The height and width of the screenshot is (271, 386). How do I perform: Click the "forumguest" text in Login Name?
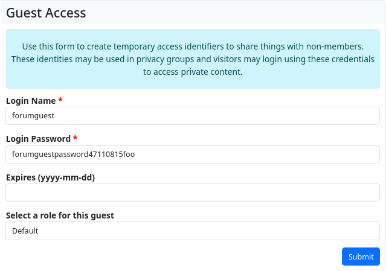click(33, 116)
